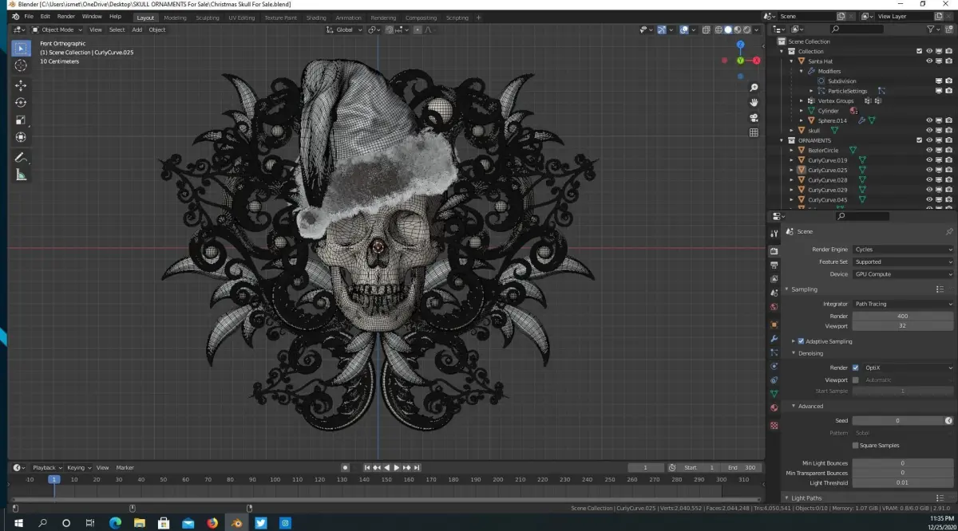The width and height of the screenshot is (958, 531).
Task: Jump to the timeline end frame
Action: [417, 468]
